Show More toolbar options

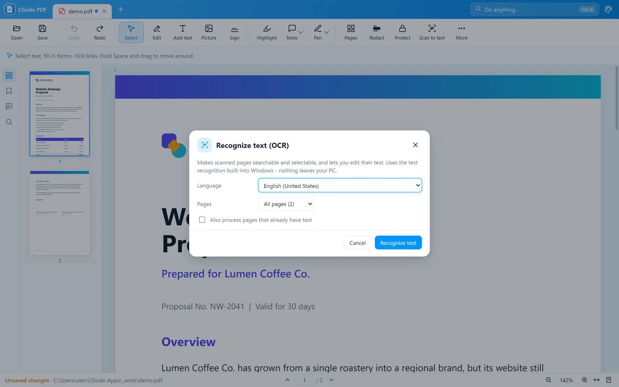point(461,32)
